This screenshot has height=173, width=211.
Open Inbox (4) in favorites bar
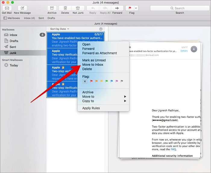pyautogui.click(x=29, y=18)
